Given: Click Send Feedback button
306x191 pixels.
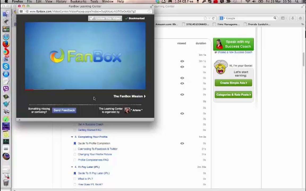Looking at the screenshot, I should click(x=64, y=110).
